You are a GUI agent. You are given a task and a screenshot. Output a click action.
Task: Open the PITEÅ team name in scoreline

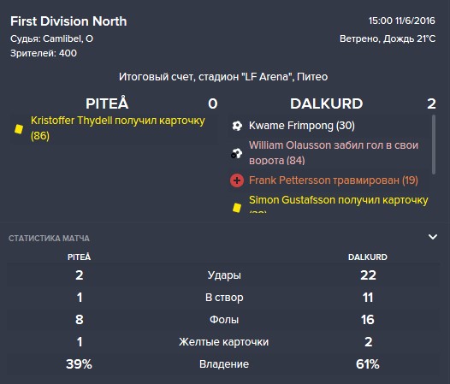(107, 103)
